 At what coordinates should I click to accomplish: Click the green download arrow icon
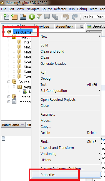click(x=32, y=17)
